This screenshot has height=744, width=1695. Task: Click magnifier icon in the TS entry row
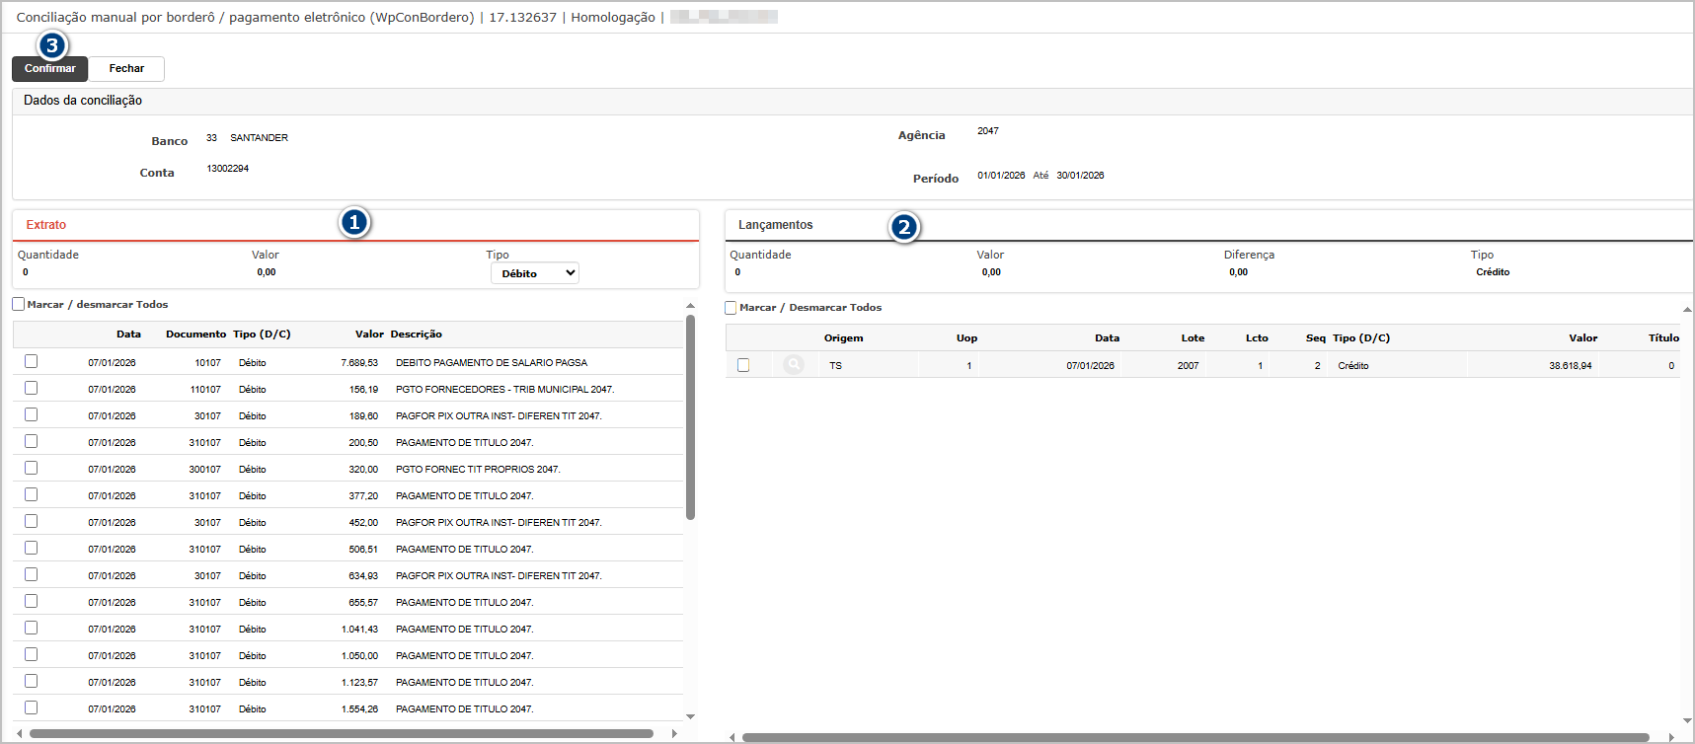[793, 365]
